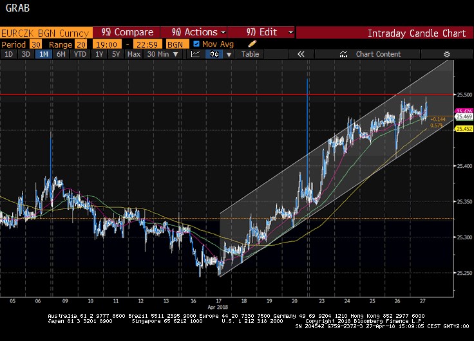The height and width of the screenshot is (341, 474).
Task: Select the 1M range toggle
Action: (43, 55)
